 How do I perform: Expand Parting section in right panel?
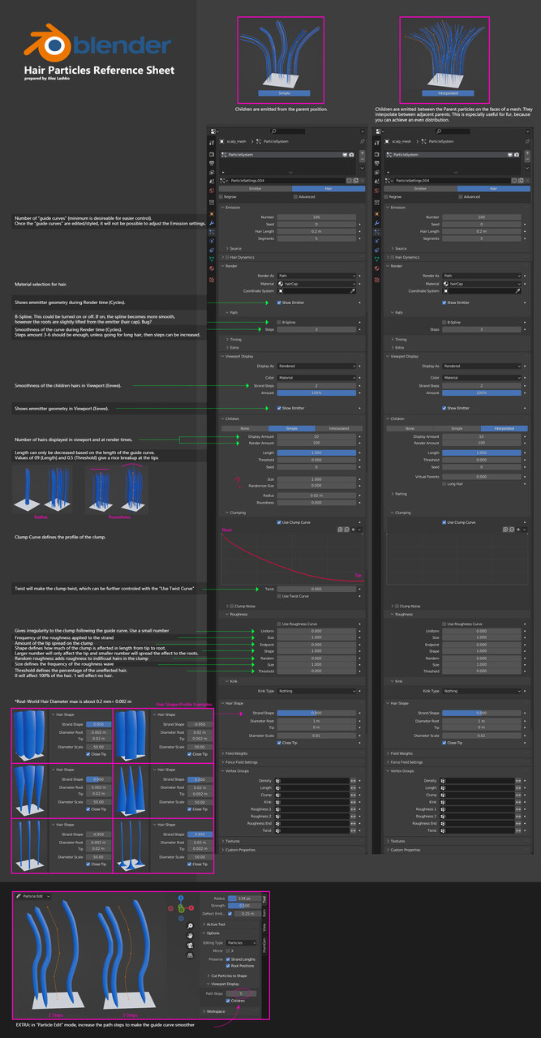[398, 493]
